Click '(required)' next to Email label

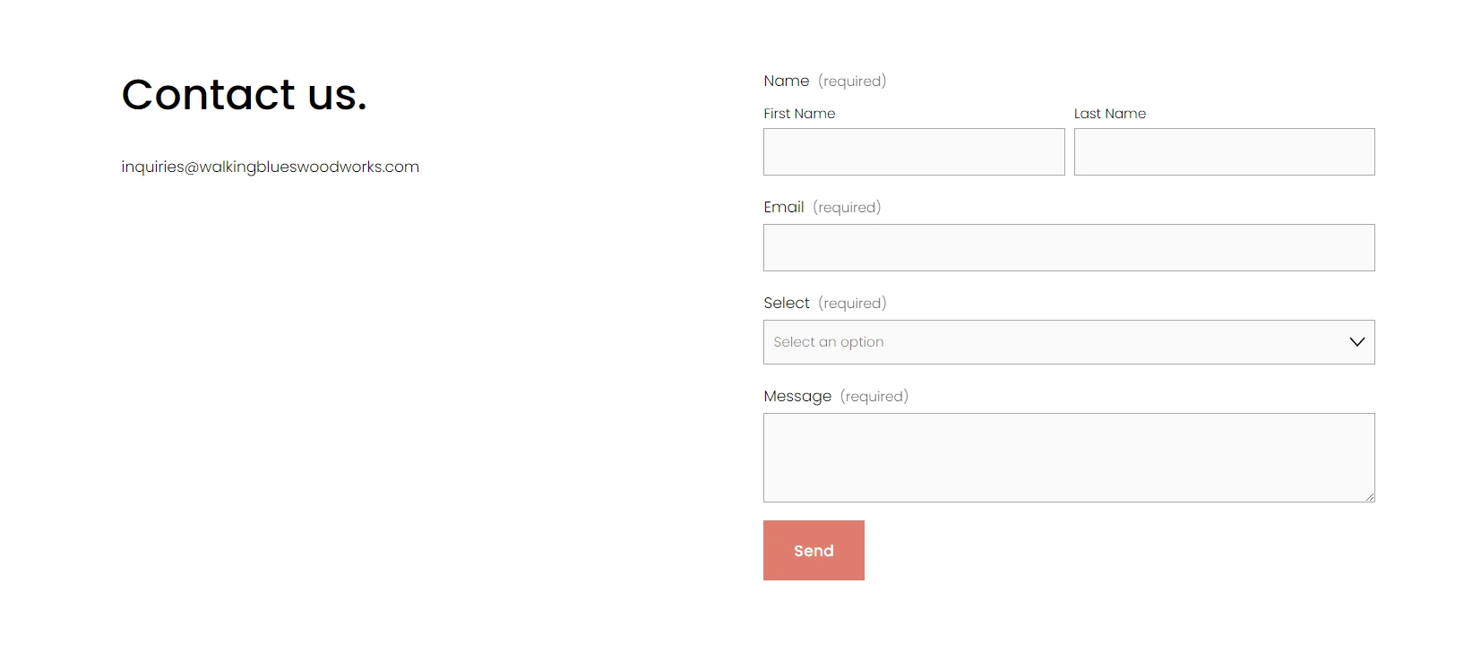[x=847, y=208]
